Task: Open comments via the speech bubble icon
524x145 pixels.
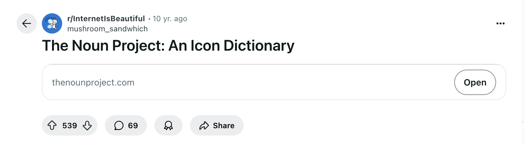Action: pos(119,126)
